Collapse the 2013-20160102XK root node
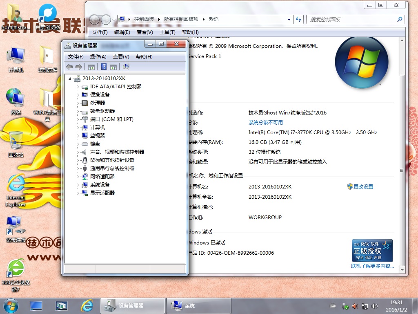 click(70, 78)
